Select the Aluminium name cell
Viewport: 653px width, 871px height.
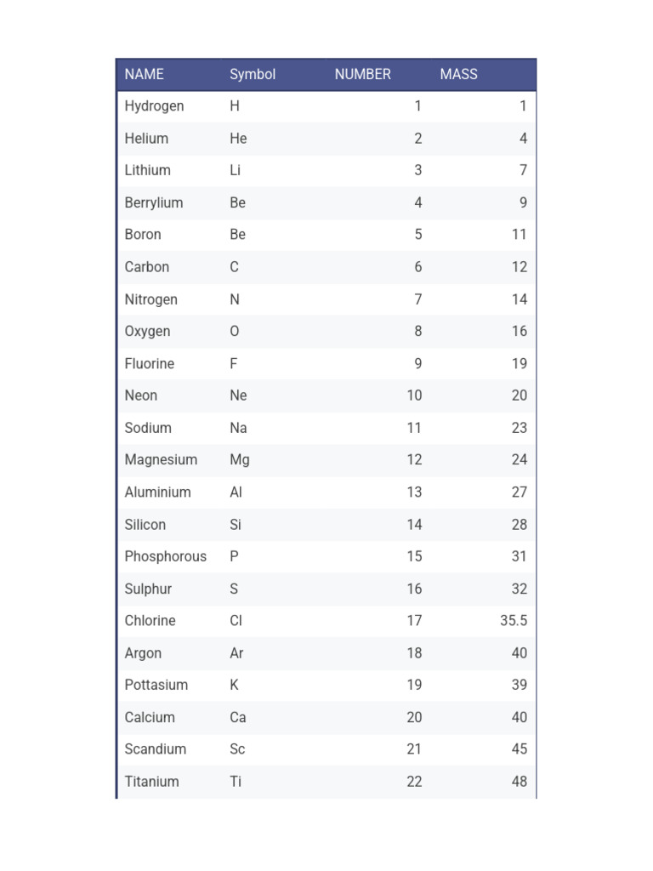pyautogui.click(x=157, y=492)
